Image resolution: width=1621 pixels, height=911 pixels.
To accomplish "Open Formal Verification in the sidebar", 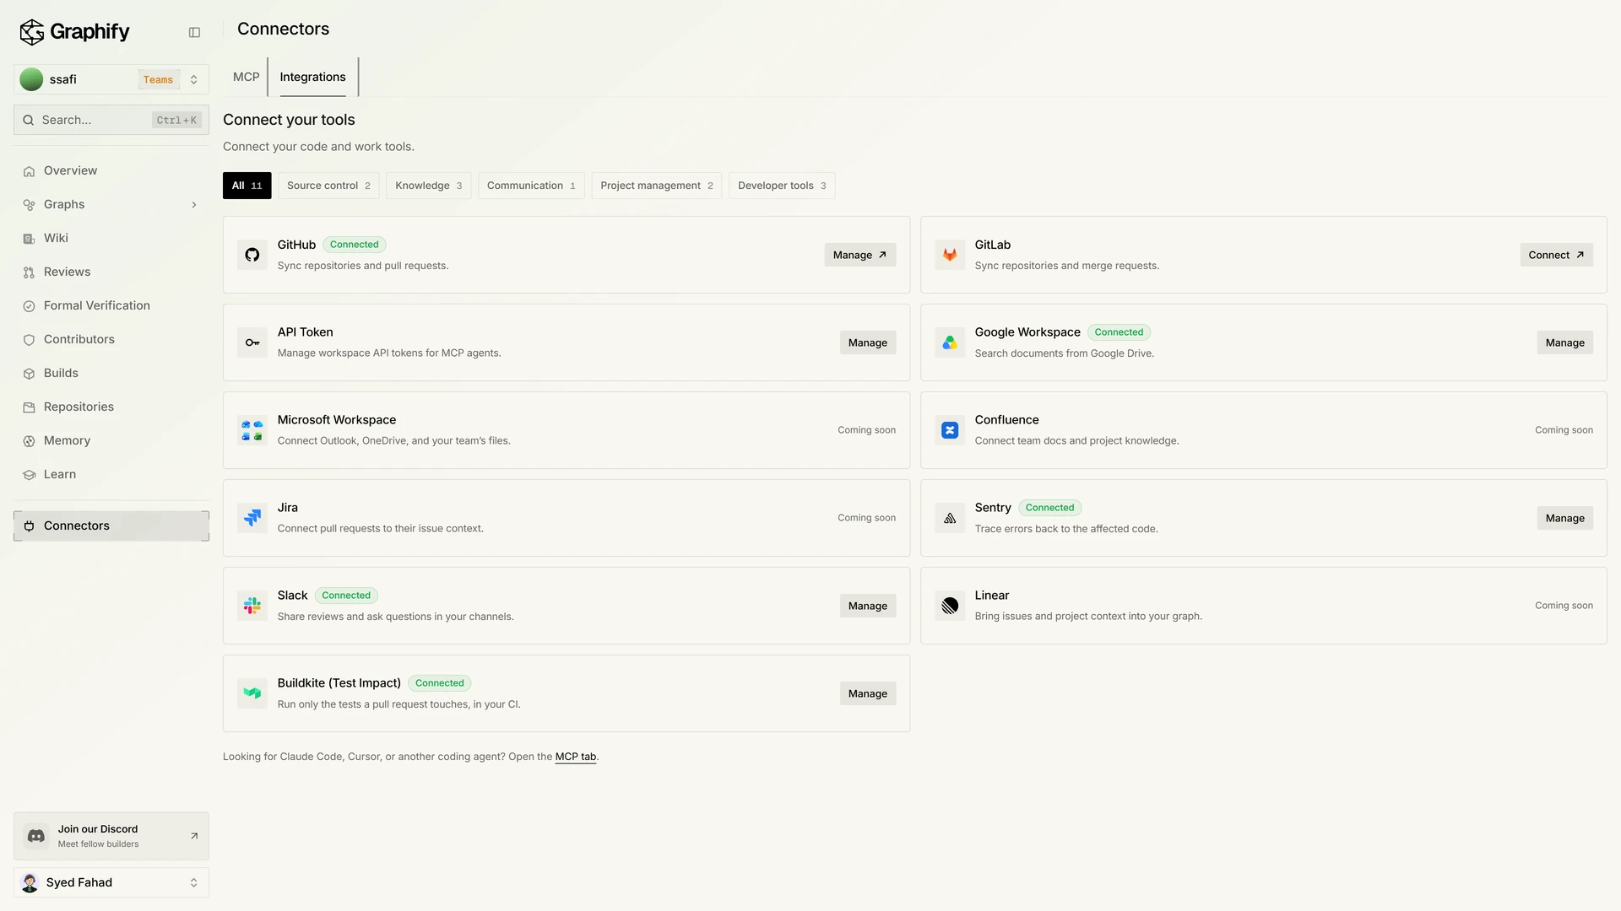I will tap(111, 305).
